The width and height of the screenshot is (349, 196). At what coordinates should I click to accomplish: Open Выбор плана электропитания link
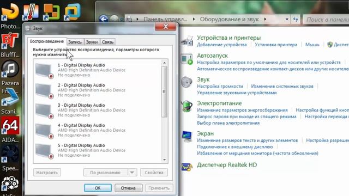tap(228, 123)
